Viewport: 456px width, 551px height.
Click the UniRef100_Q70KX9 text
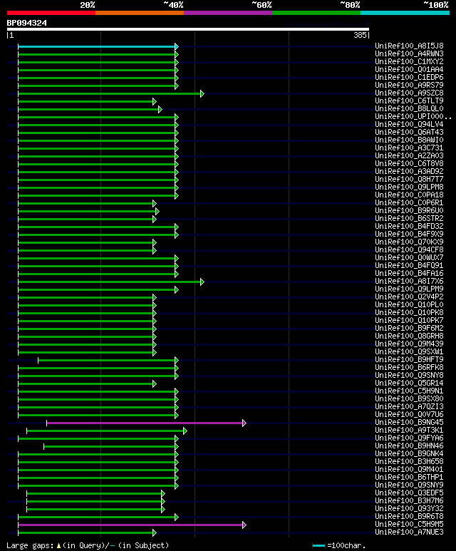[x=409, y=242]
